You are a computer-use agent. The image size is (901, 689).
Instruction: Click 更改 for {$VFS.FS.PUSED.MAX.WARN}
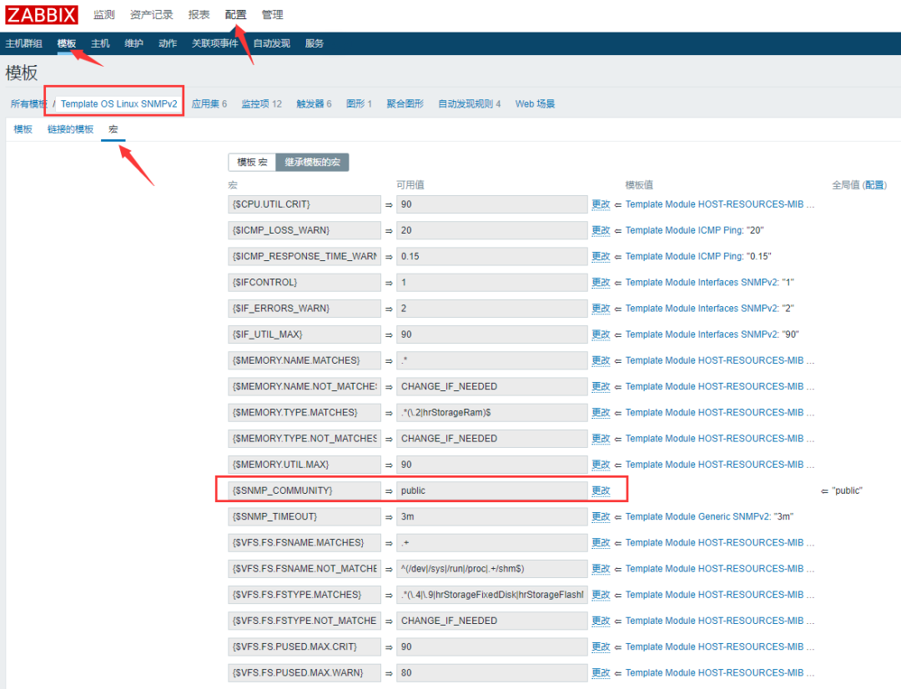601,673
